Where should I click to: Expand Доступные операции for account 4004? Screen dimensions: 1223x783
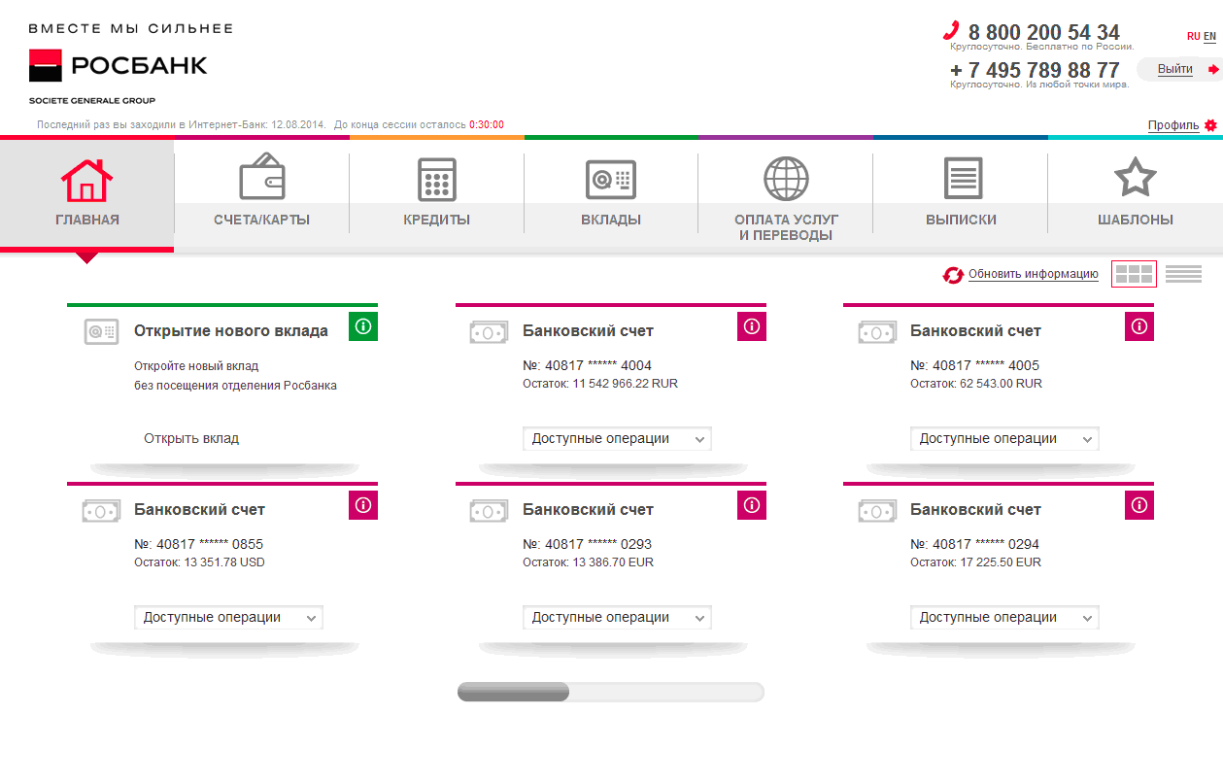[x=616, y=439]
